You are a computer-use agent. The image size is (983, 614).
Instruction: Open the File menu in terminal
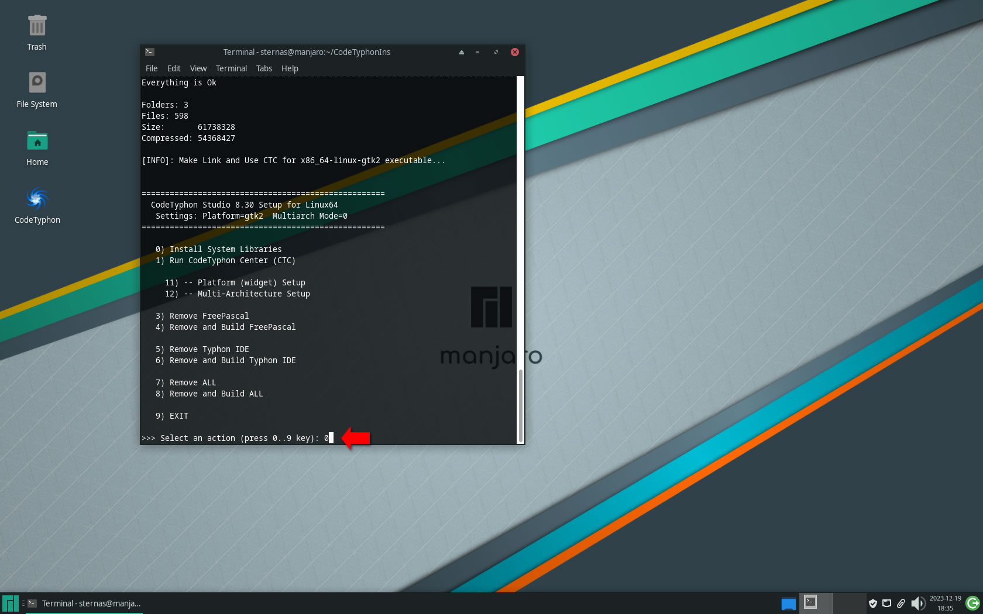(x=152, y=68)
